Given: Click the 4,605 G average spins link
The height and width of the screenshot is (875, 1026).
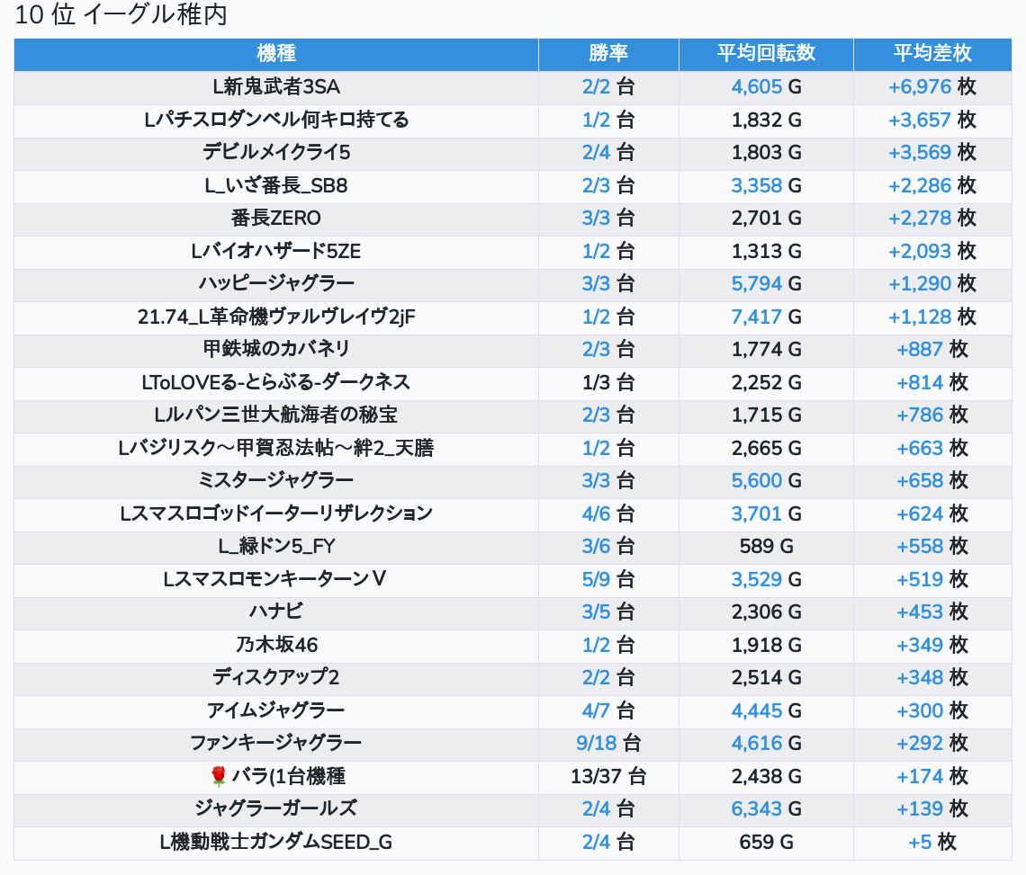Looking at the screenshot, I should click(x=756, y=86).
